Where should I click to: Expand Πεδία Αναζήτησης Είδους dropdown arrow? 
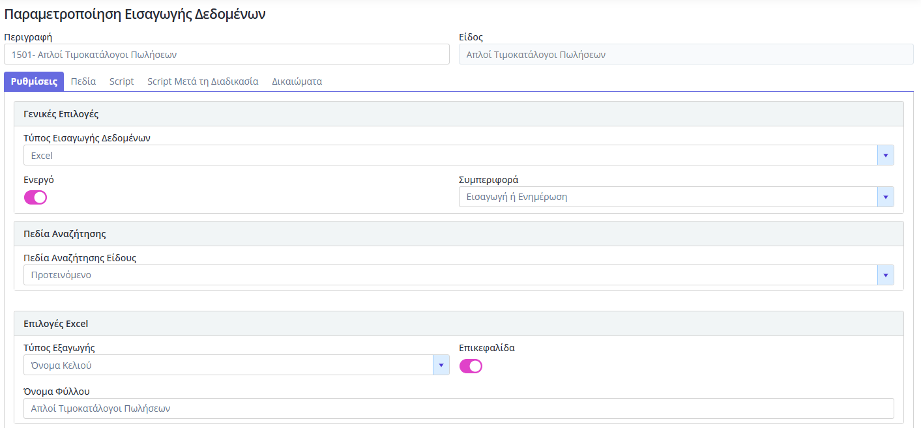tap(885, 275)
